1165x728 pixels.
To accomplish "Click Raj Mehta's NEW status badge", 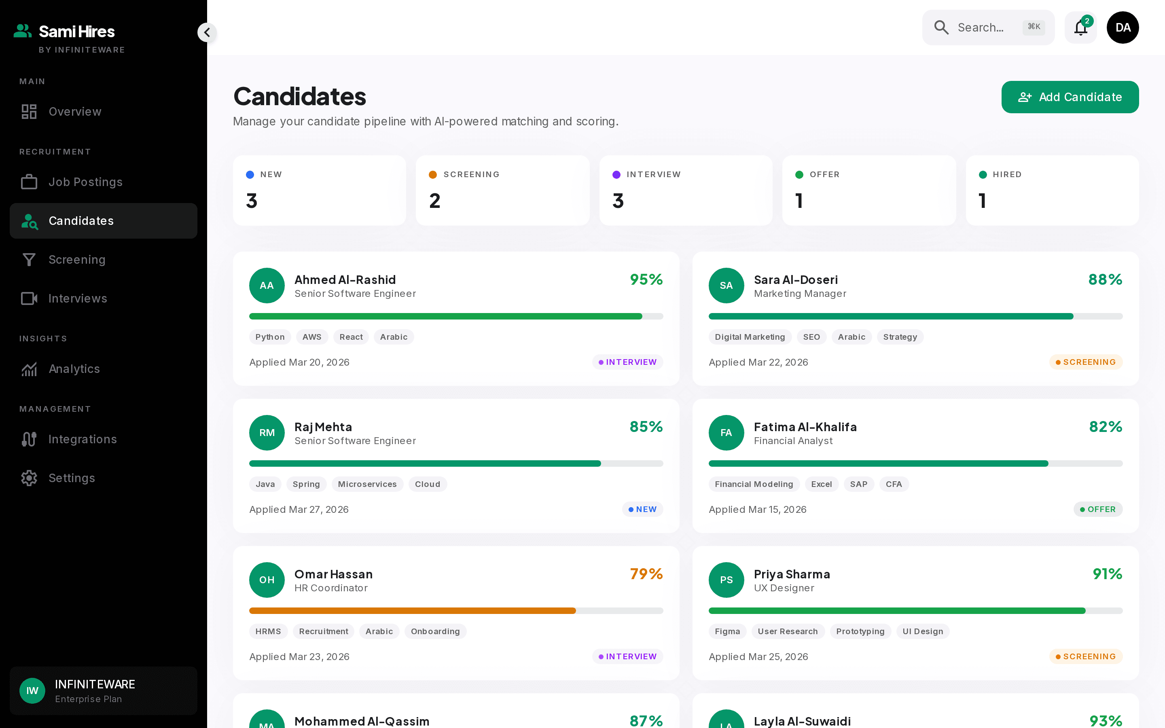I will (642, 509).
